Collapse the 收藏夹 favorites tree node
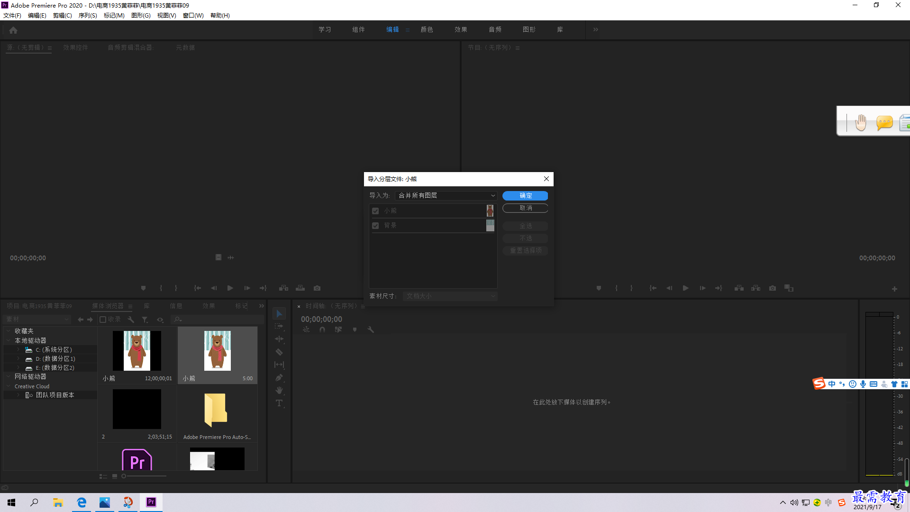This screenshot has height=512, width=910. (x=9, y=331)
